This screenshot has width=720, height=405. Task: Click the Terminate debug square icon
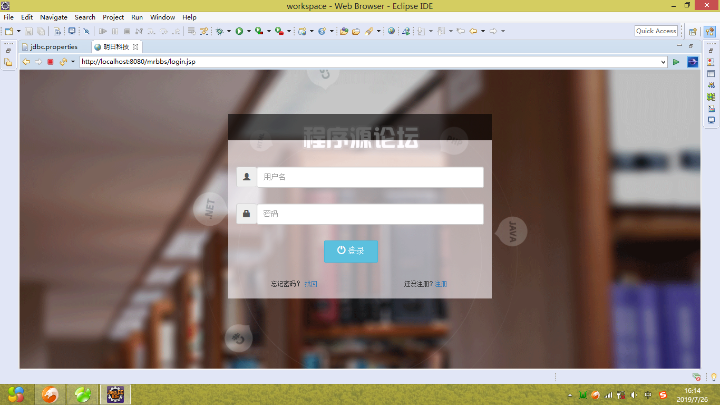point(127,31)
